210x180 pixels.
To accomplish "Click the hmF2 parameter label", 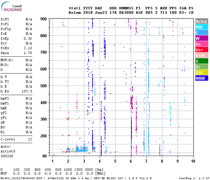I will click(x=5, y=99).
